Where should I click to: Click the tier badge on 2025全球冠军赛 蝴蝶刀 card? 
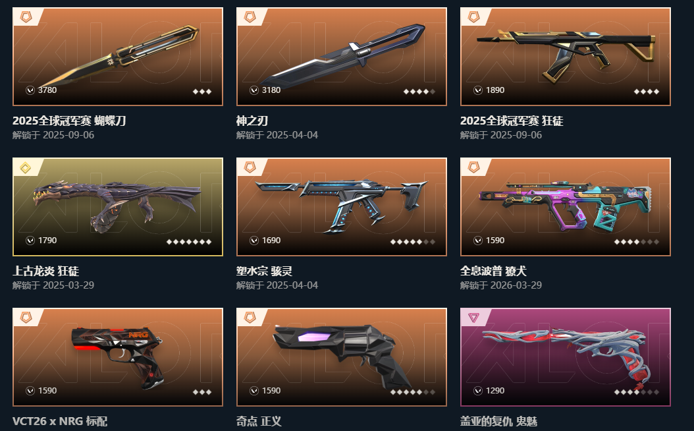tap(26, 17)
